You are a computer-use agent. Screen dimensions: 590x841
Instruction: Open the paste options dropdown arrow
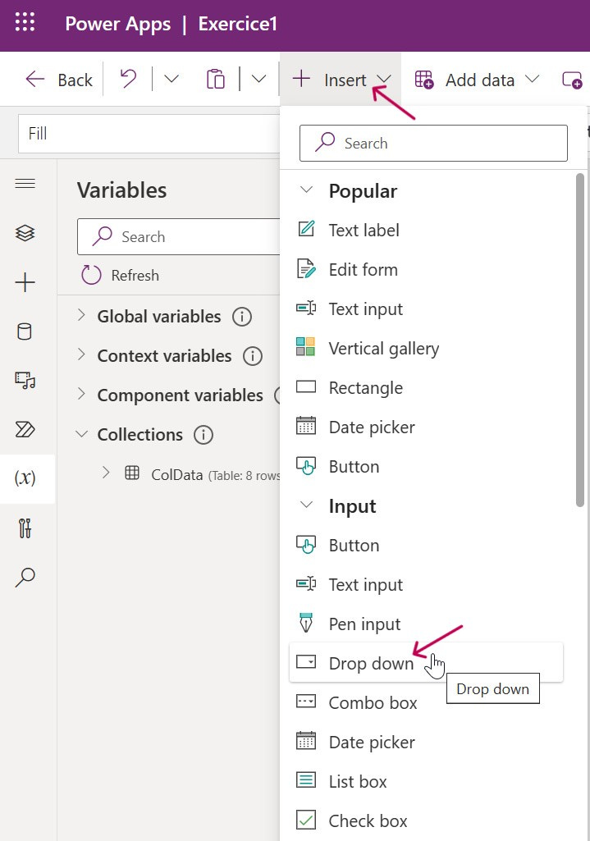coord(258,80)
